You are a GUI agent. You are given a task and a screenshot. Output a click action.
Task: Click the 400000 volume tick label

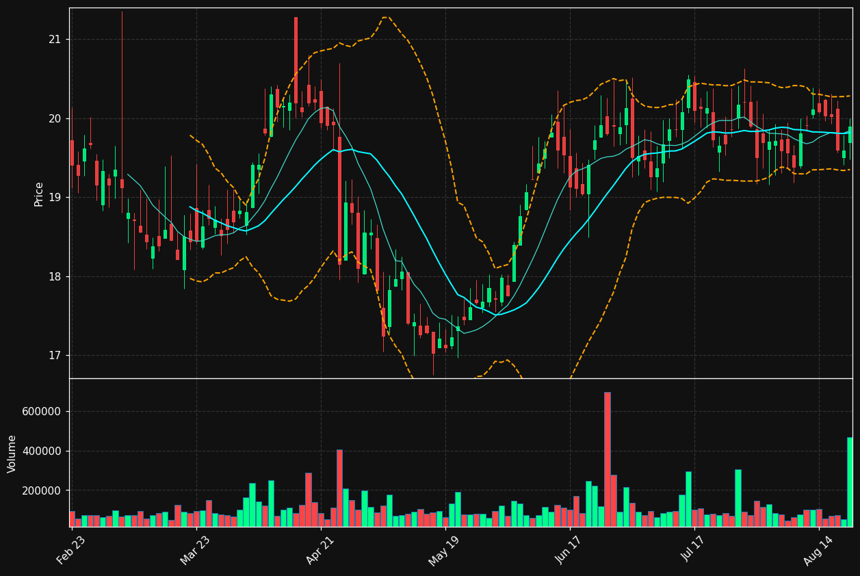point(41,451)
